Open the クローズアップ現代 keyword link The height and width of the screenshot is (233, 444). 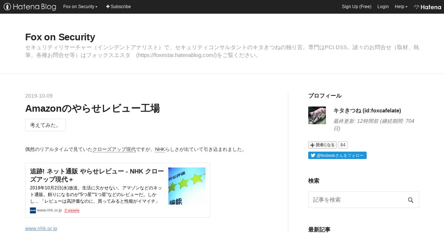click(114, 149)
